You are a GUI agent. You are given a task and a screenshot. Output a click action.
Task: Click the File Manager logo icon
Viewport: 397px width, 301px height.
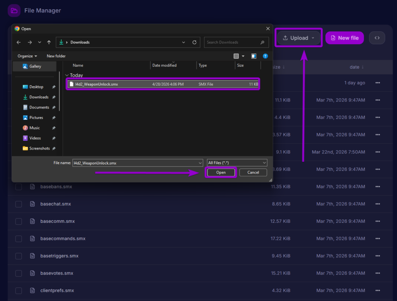pos(14,10)
